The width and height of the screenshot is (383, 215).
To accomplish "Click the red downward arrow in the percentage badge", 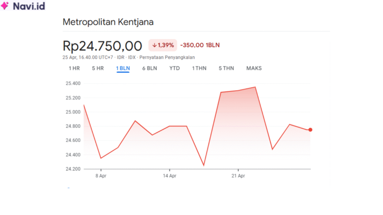I will click(x=155, y=45).
